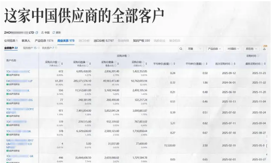Click the average price value 15,520.00

point(169,146)
